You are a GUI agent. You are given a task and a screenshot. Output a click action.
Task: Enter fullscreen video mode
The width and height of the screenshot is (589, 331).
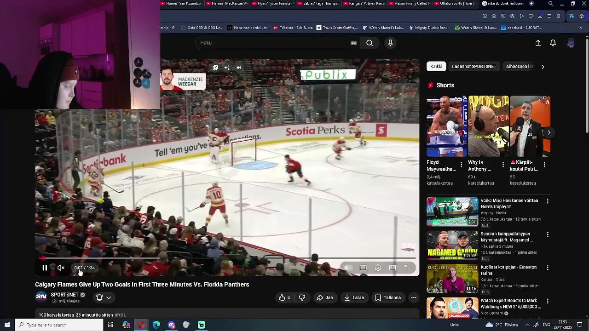click(x=407, y=268)
